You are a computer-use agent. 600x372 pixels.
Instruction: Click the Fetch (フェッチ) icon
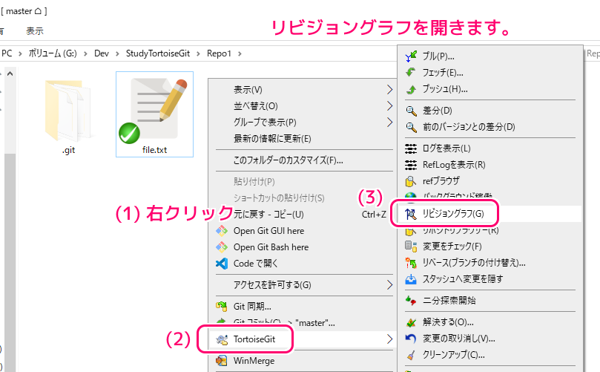tap(411, 73)
